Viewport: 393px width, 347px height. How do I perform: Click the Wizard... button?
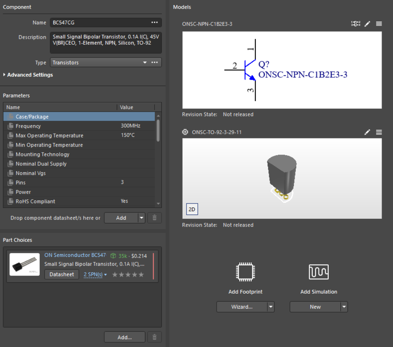point(242,307)
